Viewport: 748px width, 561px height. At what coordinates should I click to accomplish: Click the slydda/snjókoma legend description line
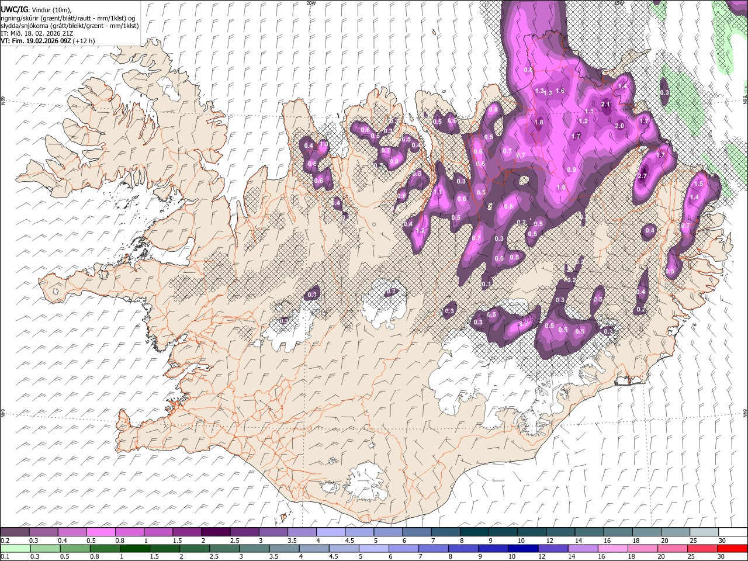[x=70, y=26]
